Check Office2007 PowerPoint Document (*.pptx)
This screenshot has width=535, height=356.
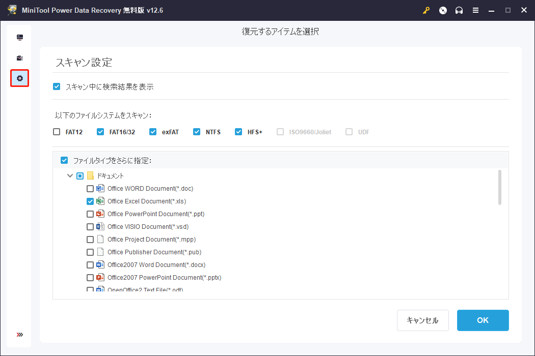tap(90, 278)
